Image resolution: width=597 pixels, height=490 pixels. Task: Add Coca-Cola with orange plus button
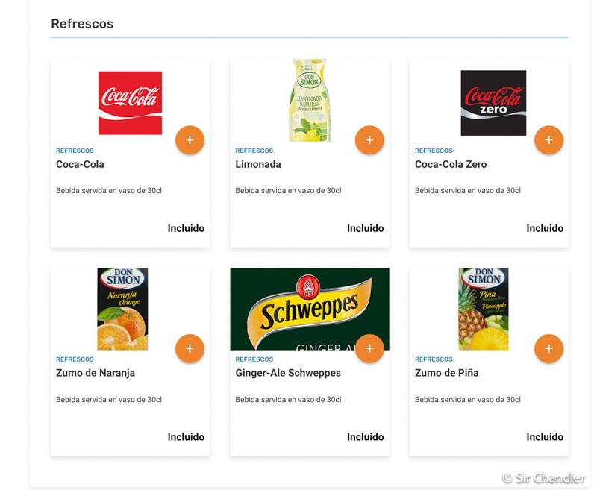point(190,140)
